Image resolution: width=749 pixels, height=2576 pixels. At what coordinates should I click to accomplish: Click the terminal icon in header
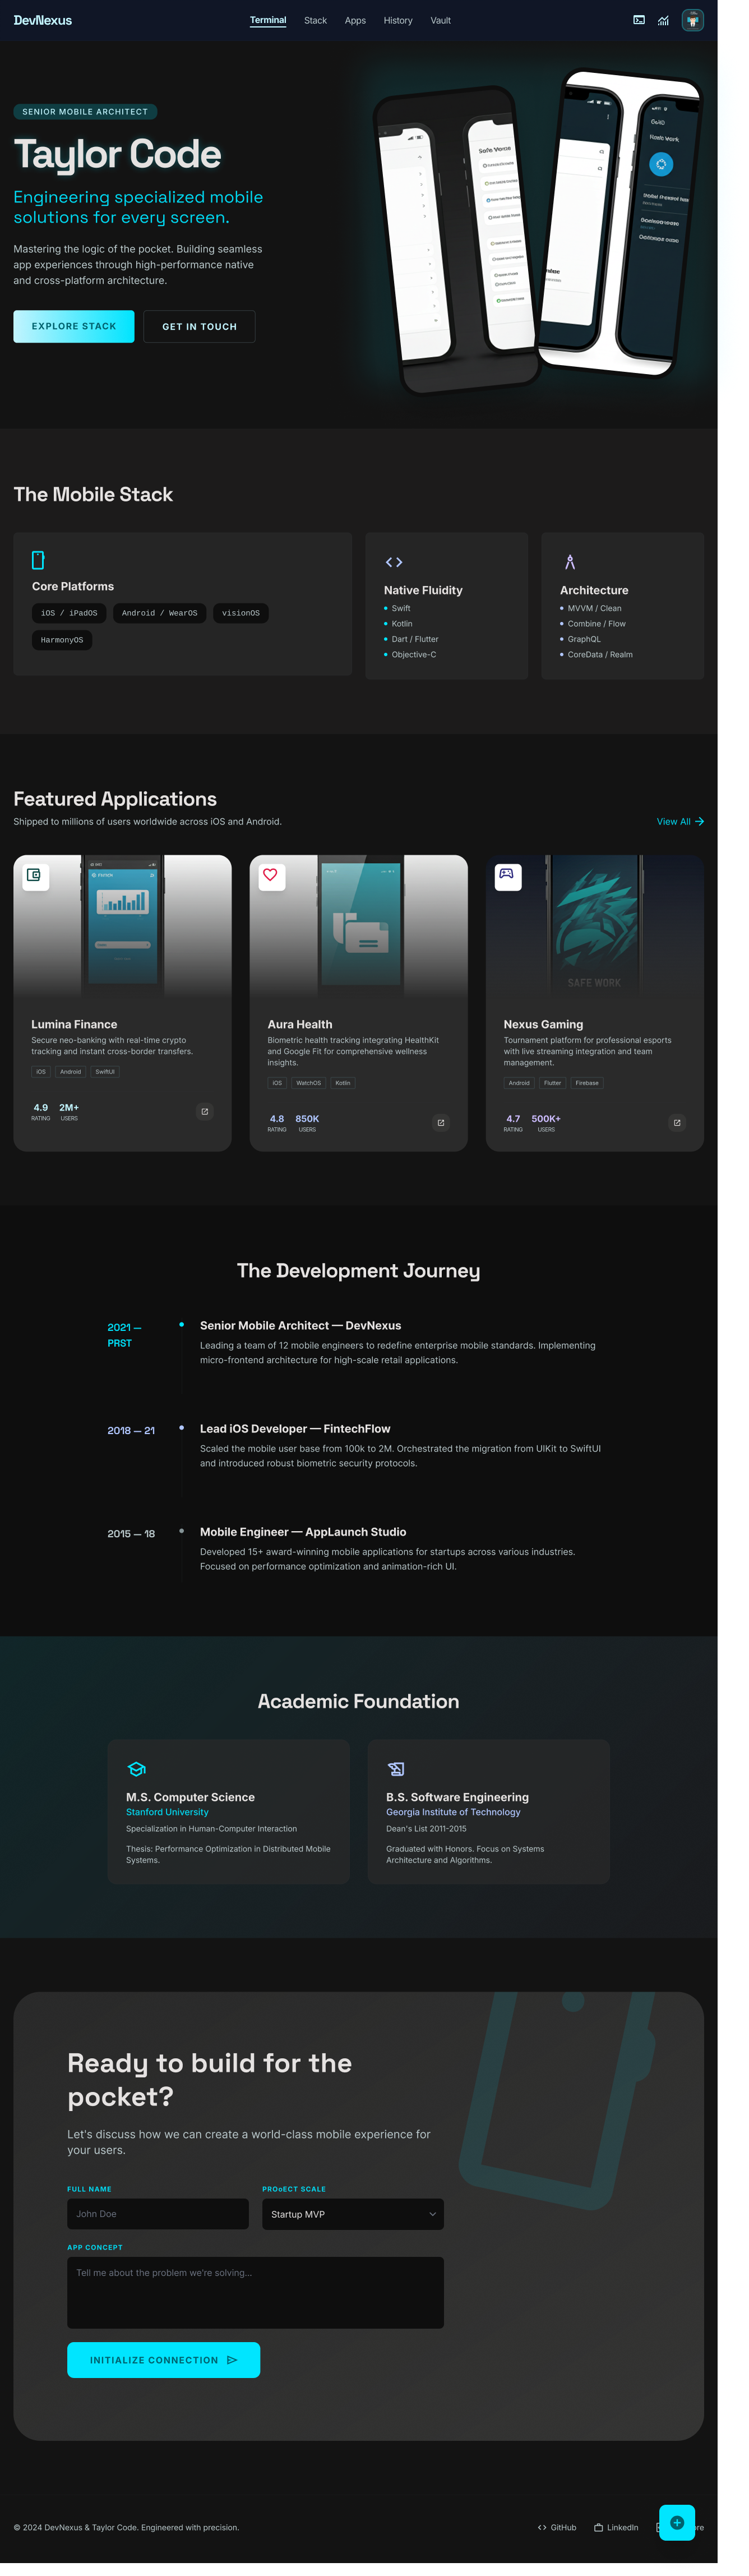[639, 20]
